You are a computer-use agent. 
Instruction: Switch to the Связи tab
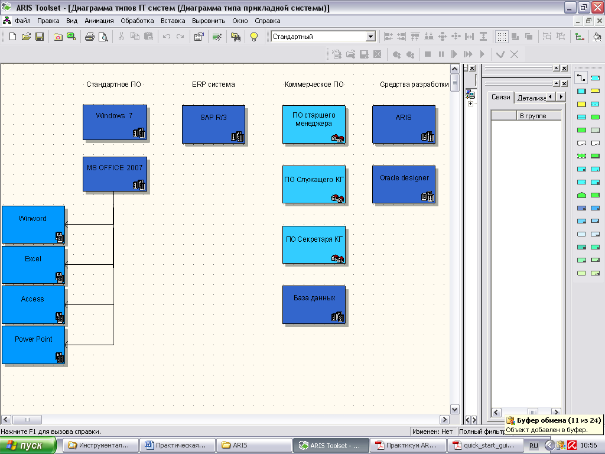point(500,98)
